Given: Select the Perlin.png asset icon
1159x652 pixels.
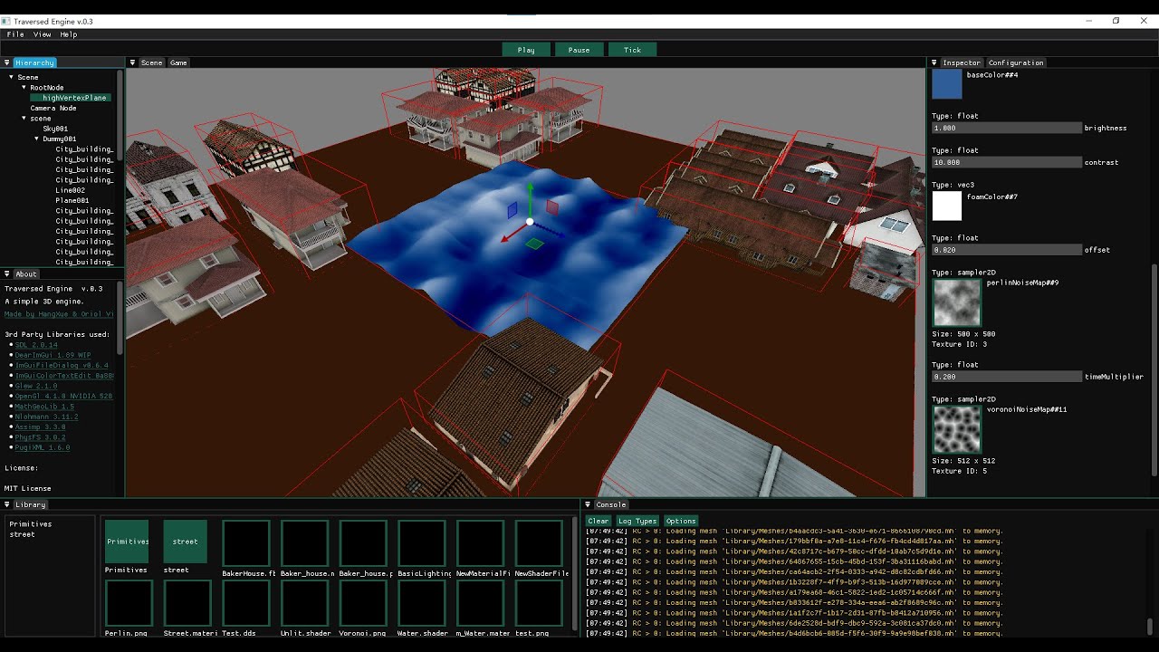Looking at the screenshot, I should point(129,604).
